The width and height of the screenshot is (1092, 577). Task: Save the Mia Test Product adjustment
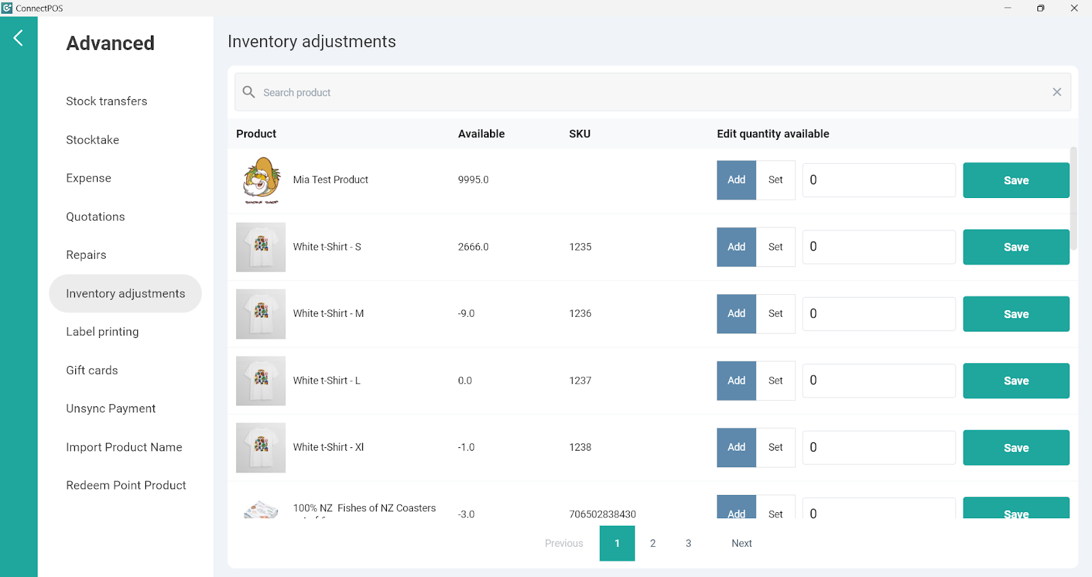pyautogui.click(x=1016, y=180)
